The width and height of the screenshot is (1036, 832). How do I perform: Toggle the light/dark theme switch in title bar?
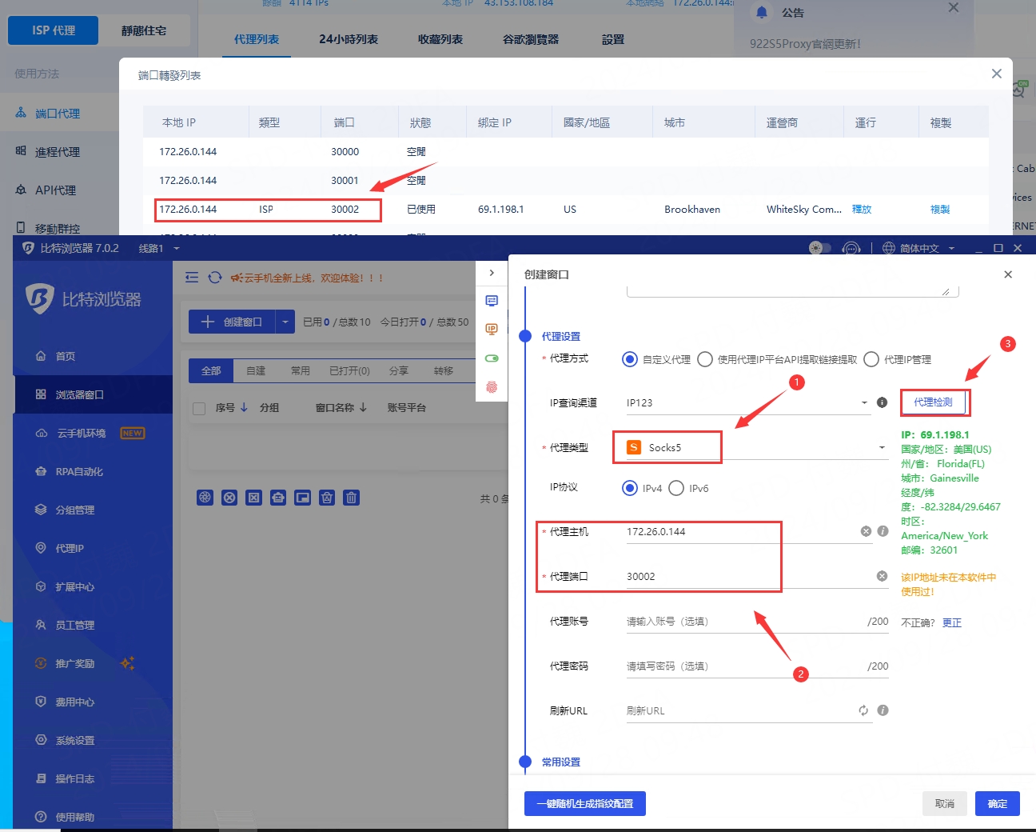(x=819, y=248)
